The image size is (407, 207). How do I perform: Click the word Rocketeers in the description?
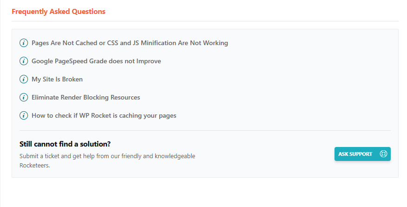[x=34, y=165]
